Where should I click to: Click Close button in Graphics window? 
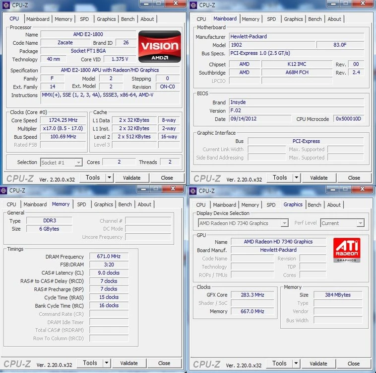point(354,364)
